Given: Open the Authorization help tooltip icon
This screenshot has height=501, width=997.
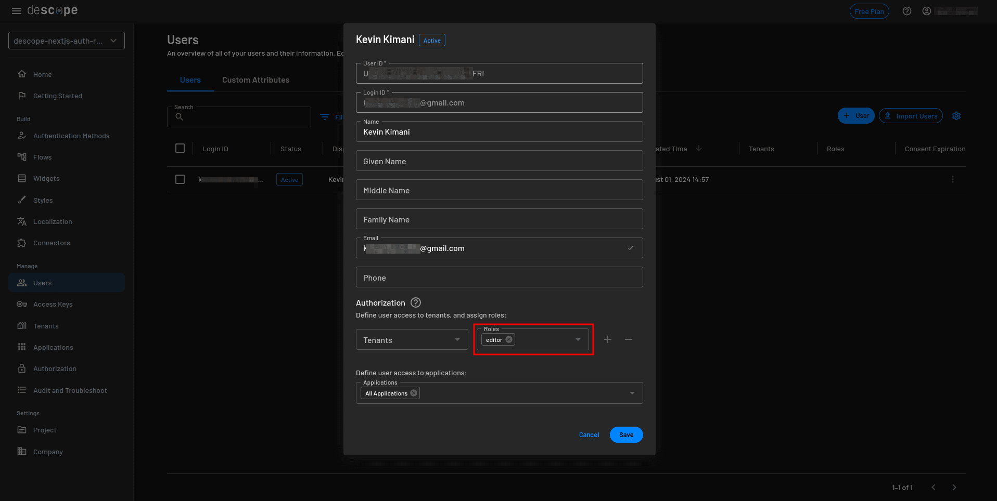Looking at the screenshot, I should point(415,302).
